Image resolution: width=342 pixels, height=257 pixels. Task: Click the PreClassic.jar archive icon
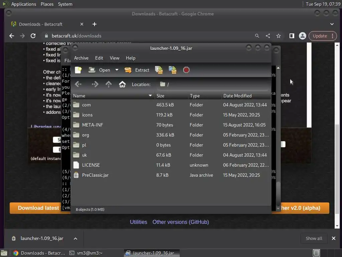[76, 175]
